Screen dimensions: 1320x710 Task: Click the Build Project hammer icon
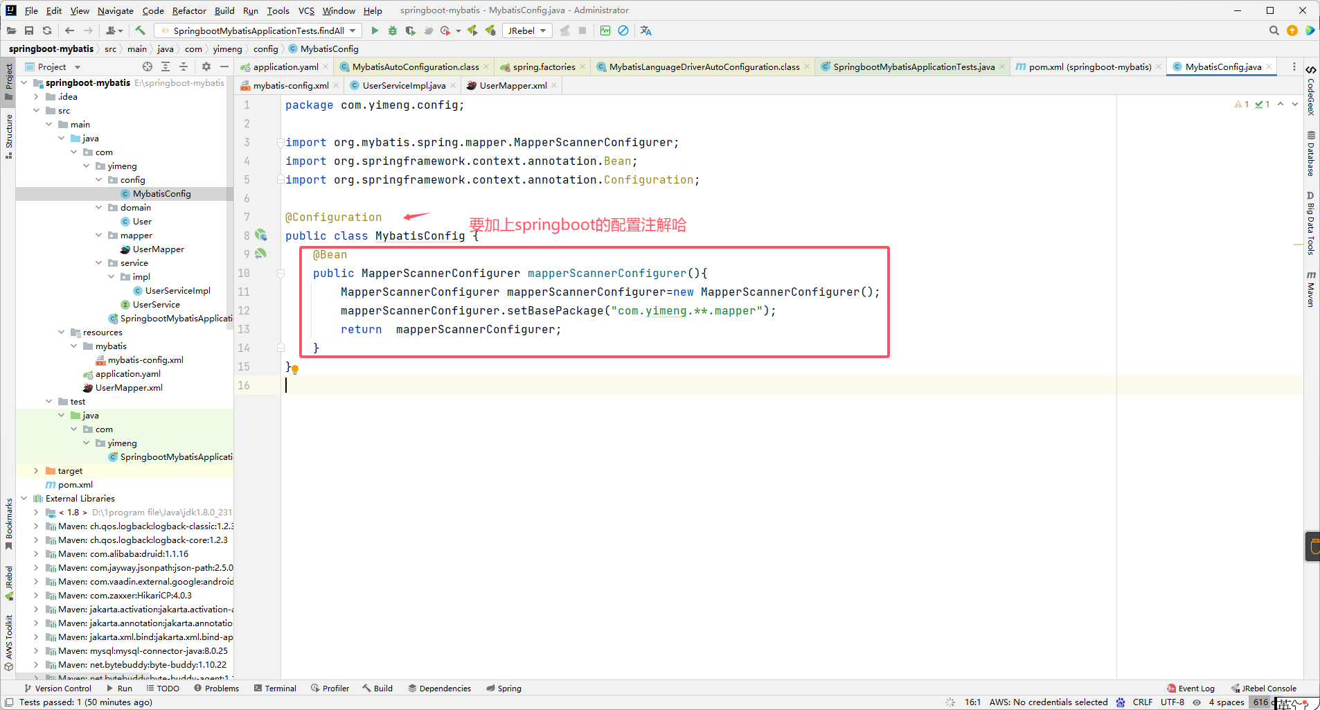pyautogui.click(x=141, y=30)
